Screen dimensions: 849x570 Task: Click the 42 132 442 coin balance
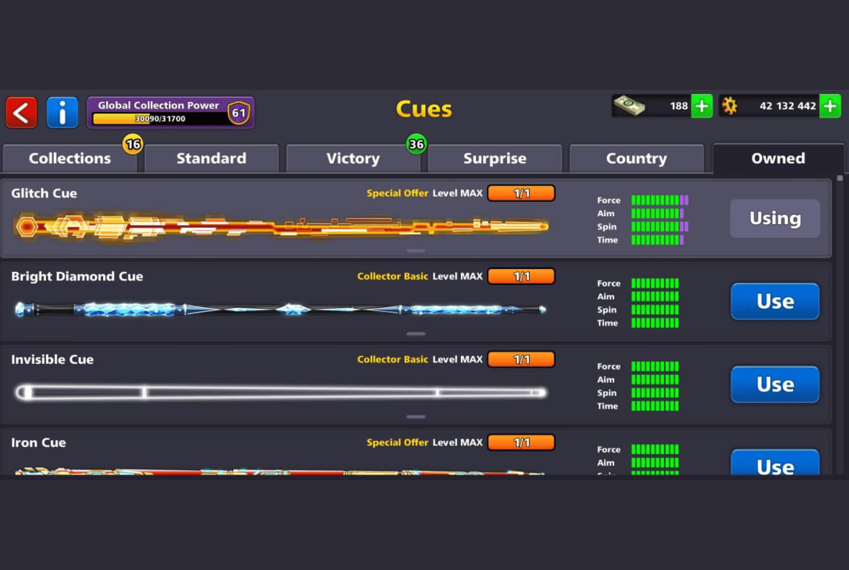(788, 106)
